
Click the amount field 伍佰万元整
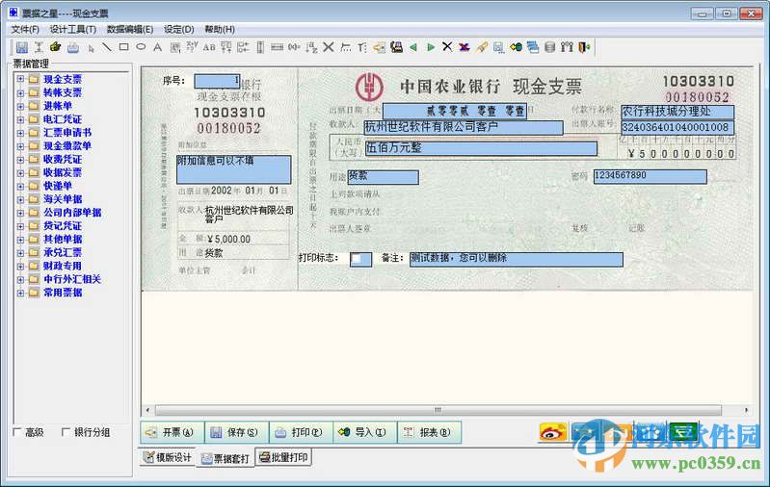(x=481, y=148)
